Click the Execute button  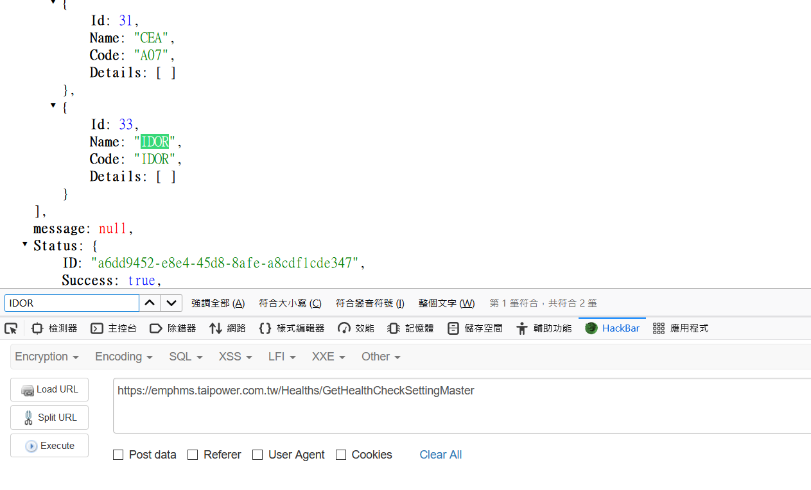point(49,446)
